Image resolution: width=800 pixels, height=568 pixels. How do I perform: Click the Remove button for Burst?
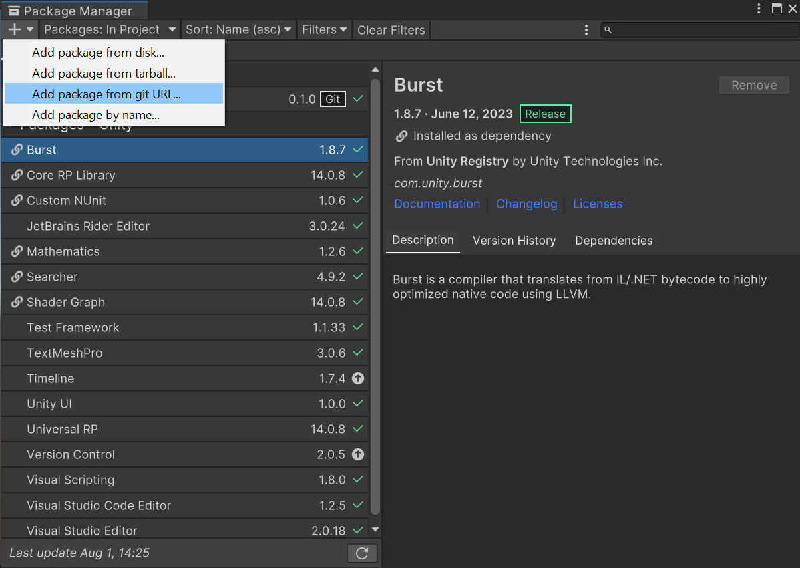753,85
